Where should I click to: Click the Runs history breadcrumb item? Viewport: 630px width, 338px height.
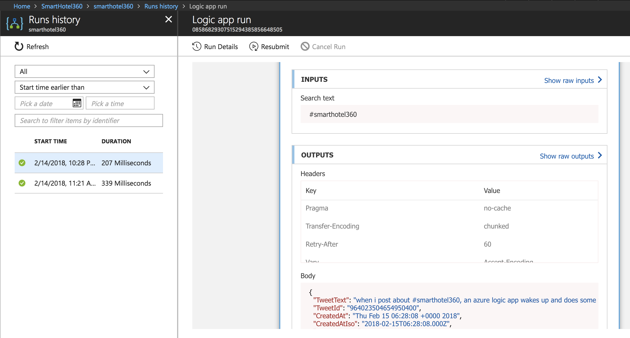click(161, 6)
